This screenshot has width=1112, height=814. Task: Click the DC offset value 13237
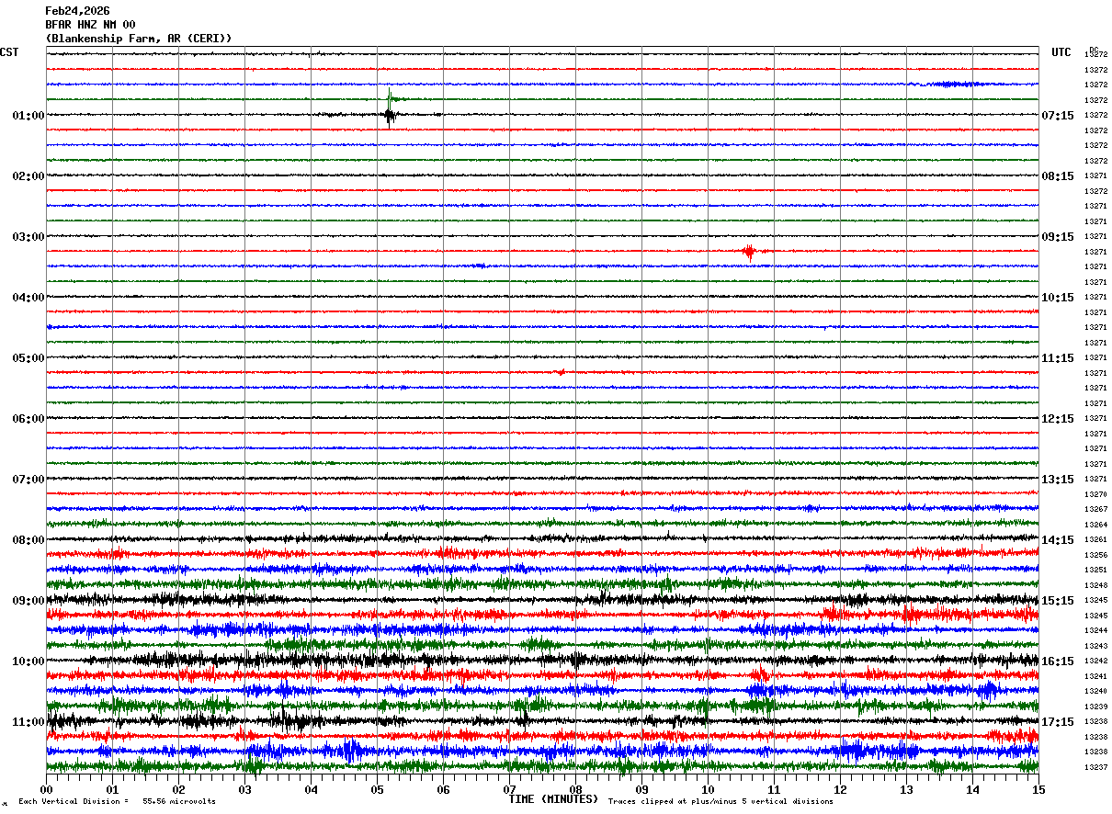[x=1095, y=767]
